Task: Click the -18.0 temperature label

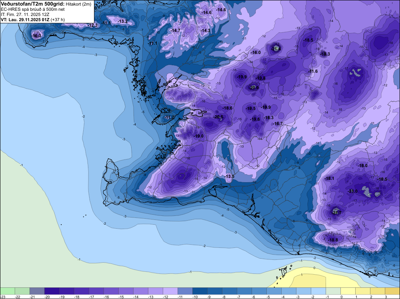Action: 362,165
